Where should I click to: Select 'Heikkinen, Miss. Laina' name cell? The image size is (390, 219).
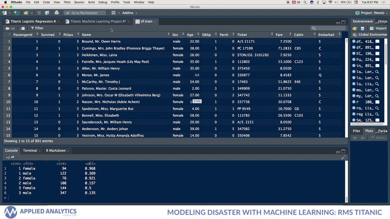click(x=99, y=55)
